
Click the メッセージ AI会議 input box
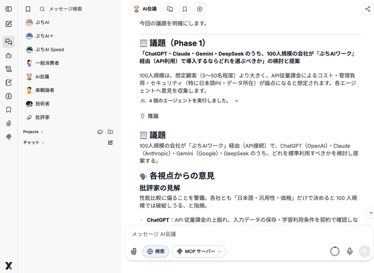tap(249, 234)
